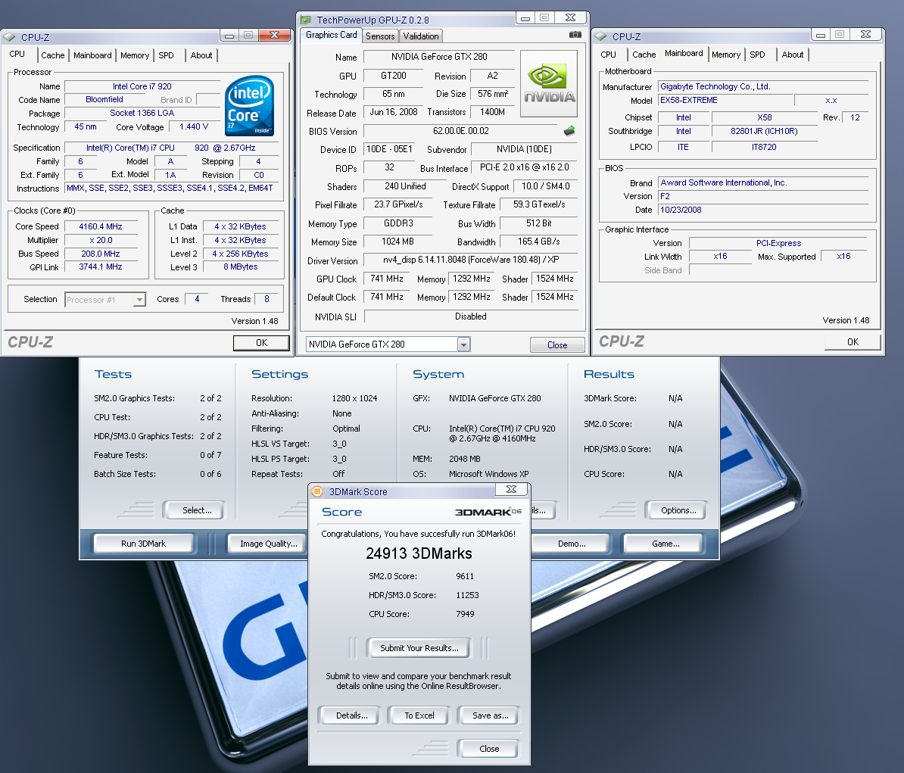Image resolution: width=904 pixels, height=773 pixels.
Task: Click the BIOS Date 10/23/2008 field
Action: point(762,210)
